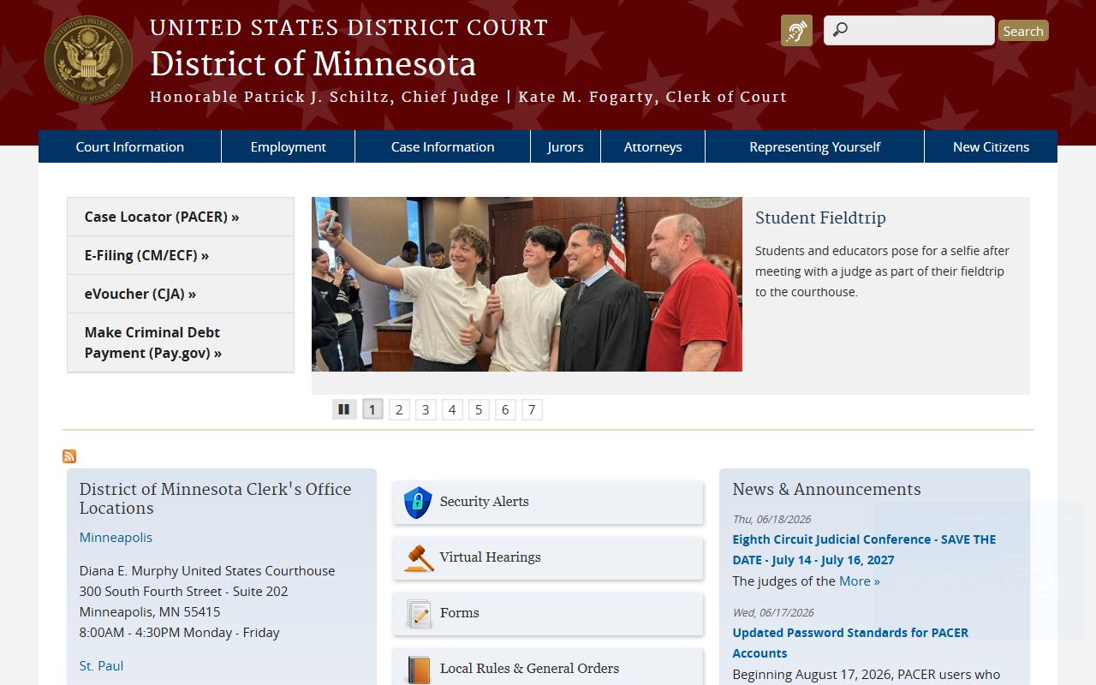Open Jurors menu

coord(566,146)
